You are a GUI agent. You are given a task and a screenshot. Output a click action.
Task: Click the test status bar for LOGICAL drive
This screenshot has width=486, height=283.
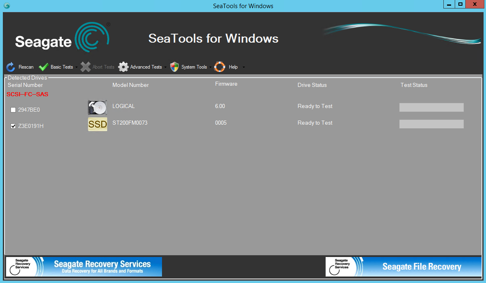432,107
